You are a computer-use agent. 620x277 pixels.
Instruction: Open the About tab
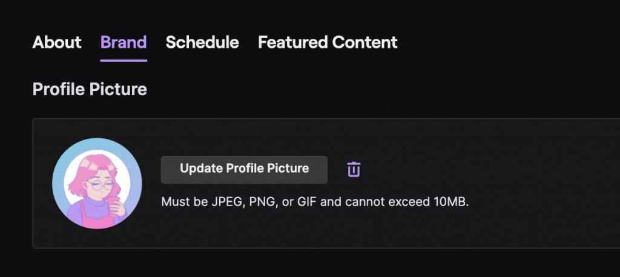pos(57,42)
